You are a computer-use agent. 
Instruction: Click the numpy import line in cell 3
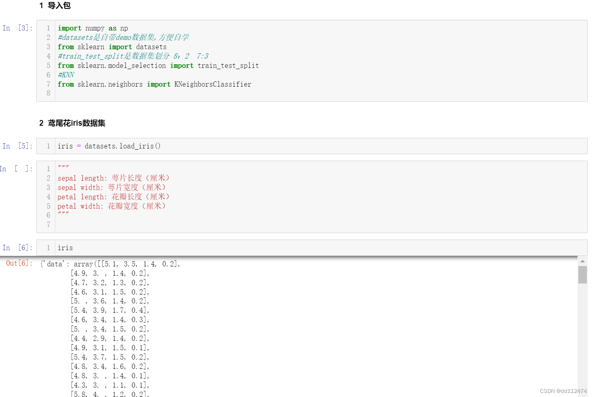pyautogui.click(x=93, y=28)
